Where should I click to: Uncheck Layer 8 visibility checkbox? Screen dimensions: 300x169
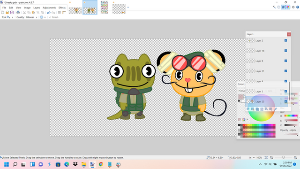pyautogui.click(x=285, y=61)
